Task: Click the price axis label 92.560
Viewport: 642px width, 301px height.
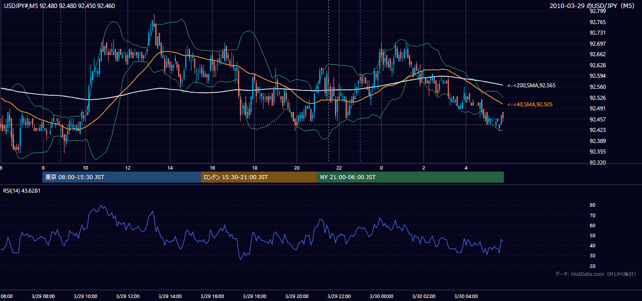Action: coord(597,87)
